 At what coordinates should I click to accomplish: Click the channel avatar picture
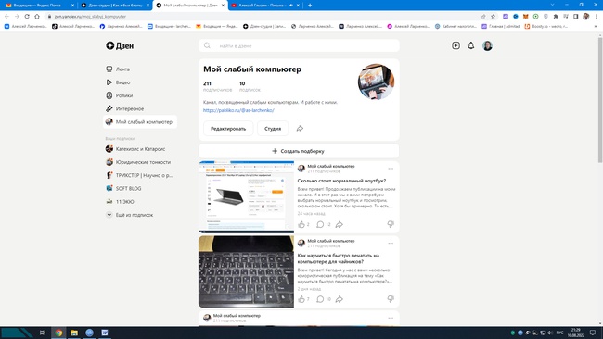[x=376, y=82]
